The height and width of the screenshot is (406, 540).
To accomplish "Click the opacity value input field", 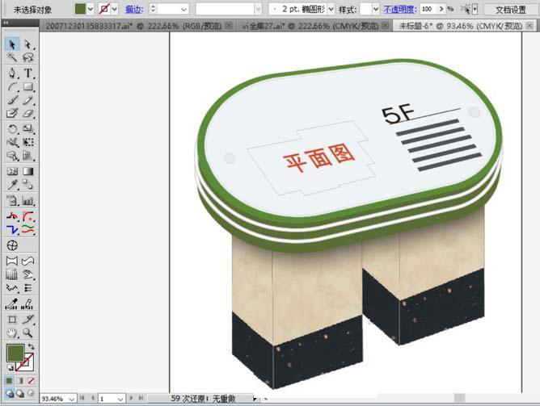I will pos(428,9).
